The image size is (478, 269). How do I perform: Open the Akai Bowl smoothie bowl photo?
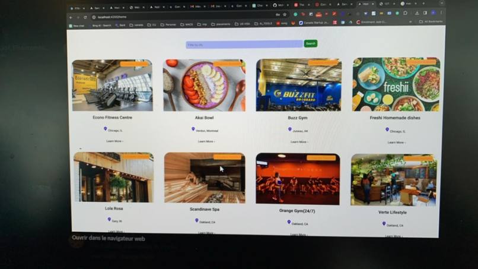[x=204, y=85]
